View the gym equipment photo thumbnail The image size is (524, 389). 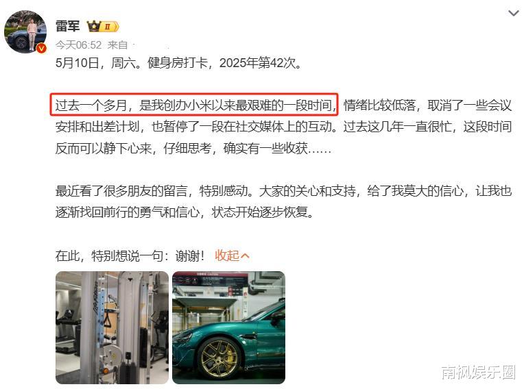pos(112,327)
